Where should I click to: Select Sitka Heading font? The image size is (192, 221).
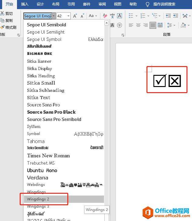[64, 76]
